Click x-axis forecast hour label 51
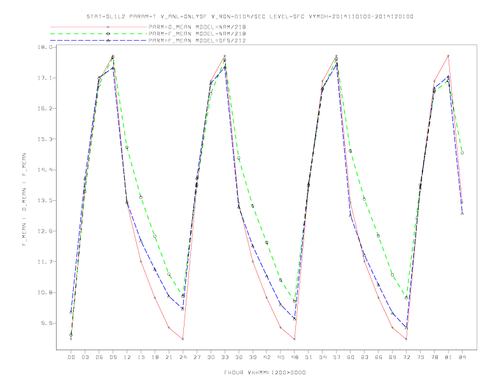 coord(309,357)
